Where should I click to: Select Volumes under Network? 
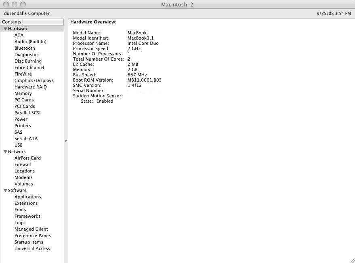(x=23, y=184)
